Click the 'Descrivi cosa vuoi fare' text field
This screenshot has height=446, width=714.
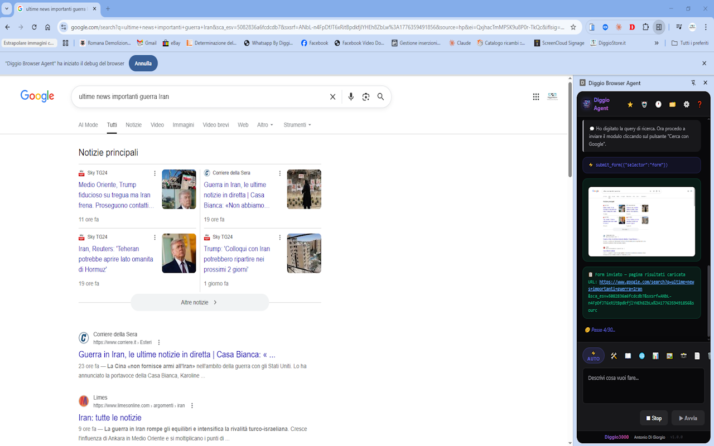644,385
